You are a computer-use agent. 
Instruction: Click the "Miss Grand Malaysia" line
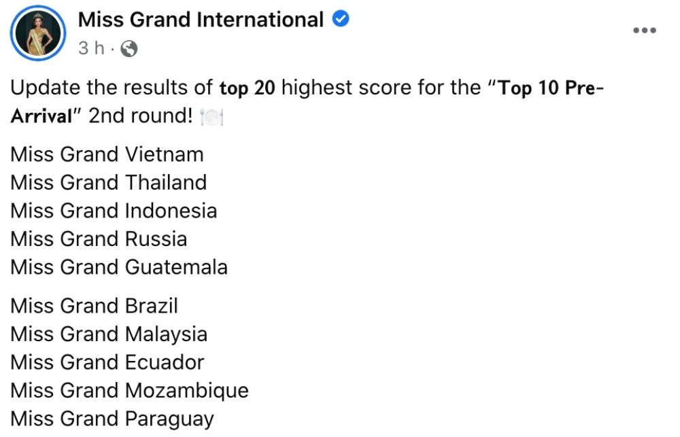tap(109, 334)
